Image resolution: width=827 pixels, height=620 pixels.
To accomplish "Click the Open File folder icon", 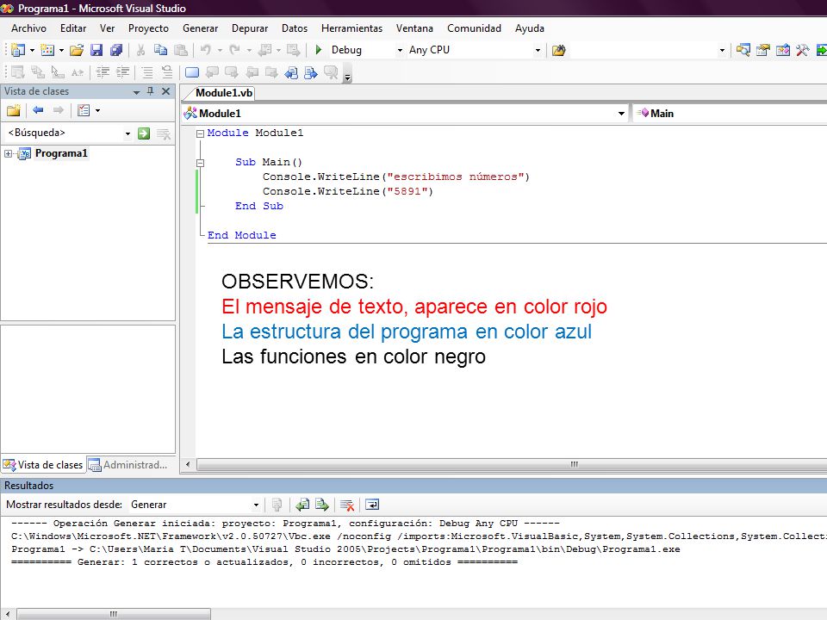I will tap(77, 50).
